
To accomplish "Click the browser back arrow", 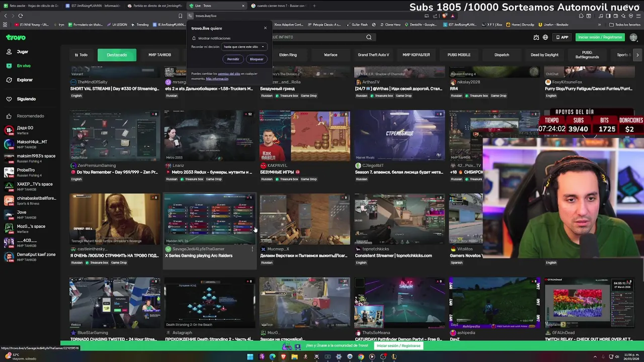I will [6, 16].
